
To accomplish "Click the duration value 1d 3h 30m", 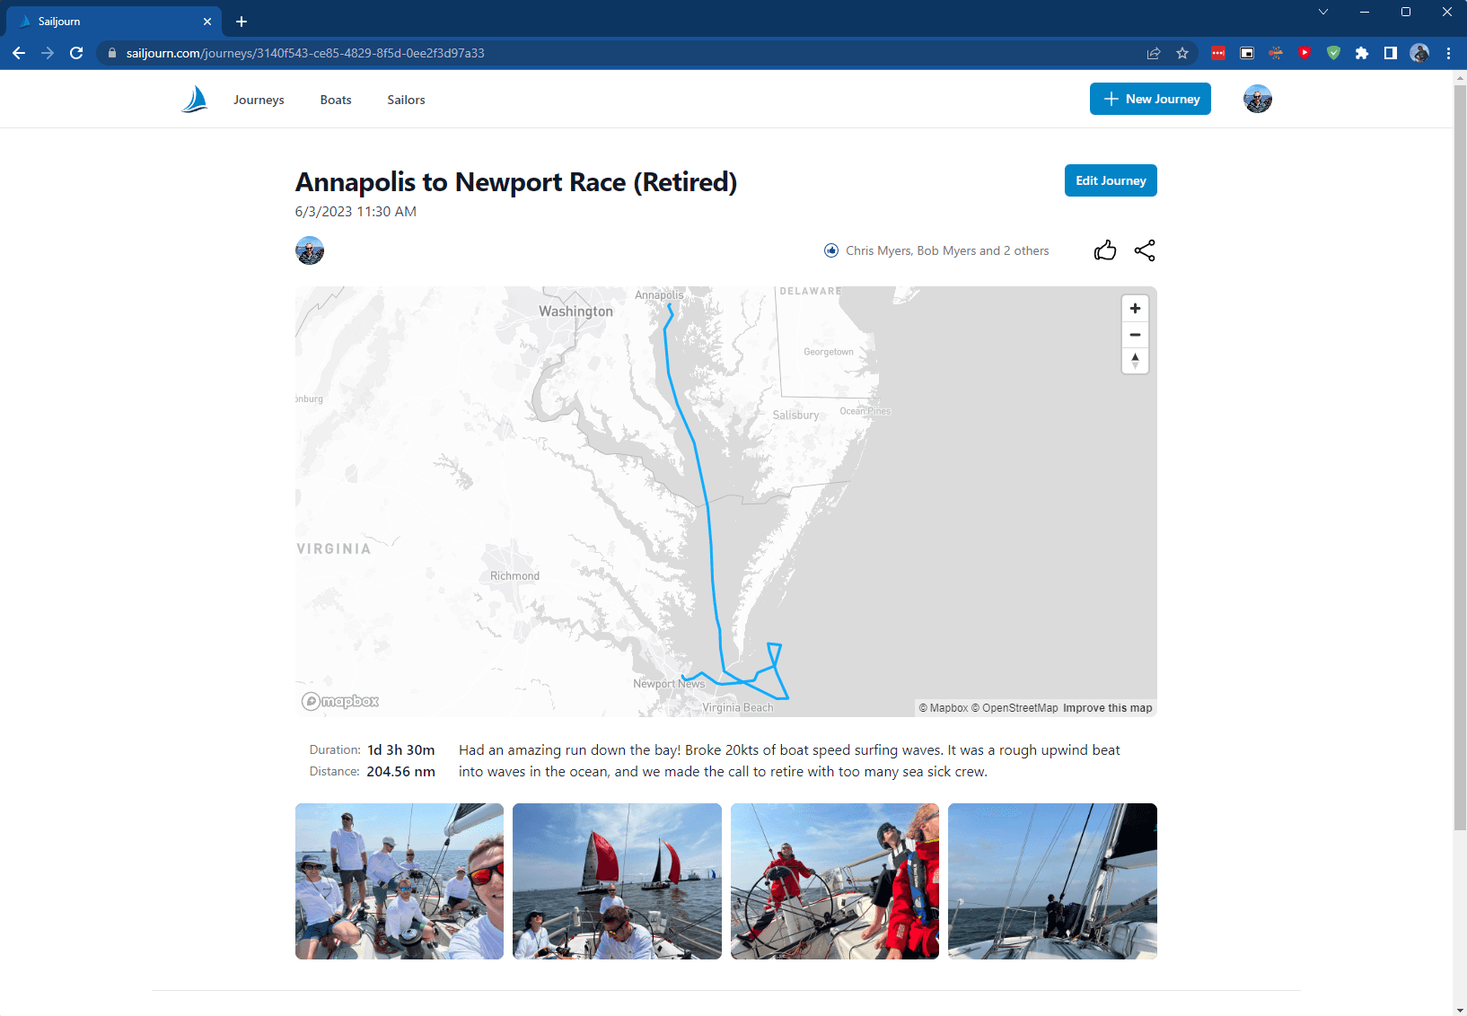I will 401,750.
